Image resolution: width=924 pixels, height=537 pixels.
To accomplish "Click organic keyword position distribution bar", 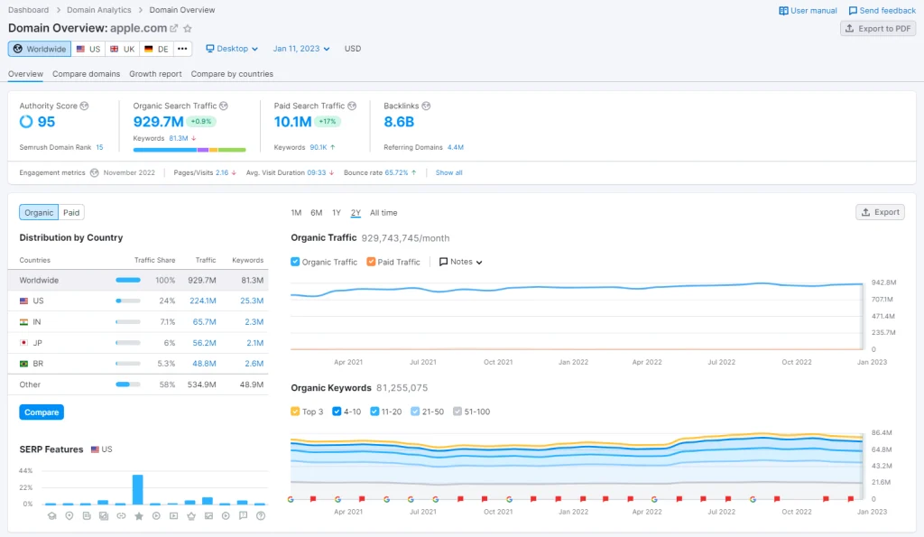I will coord(189,150).
